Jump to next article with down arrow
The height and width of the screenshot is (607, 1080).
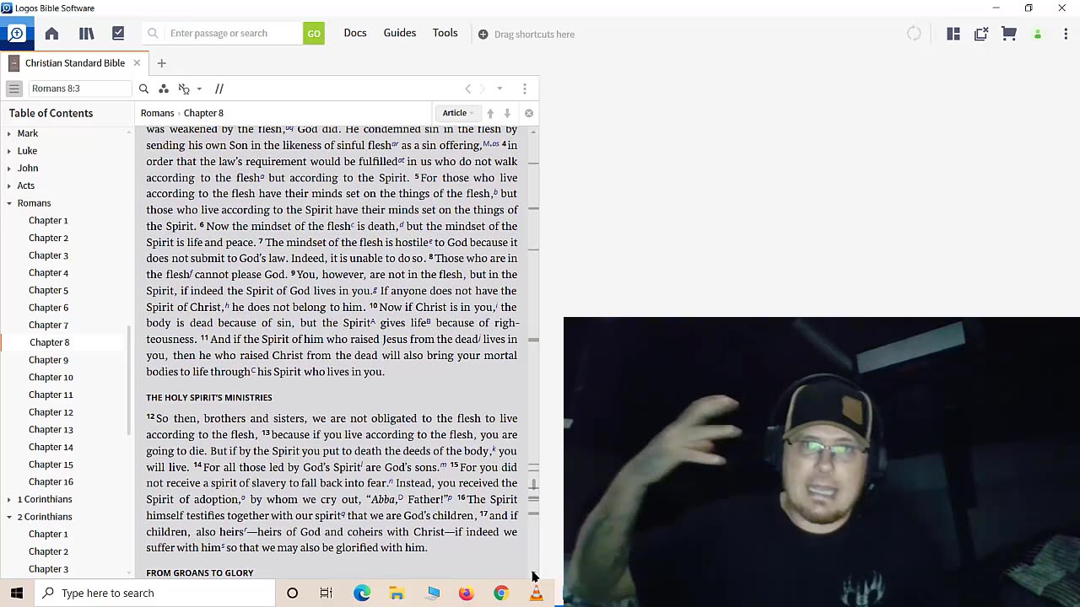[507, 113]
